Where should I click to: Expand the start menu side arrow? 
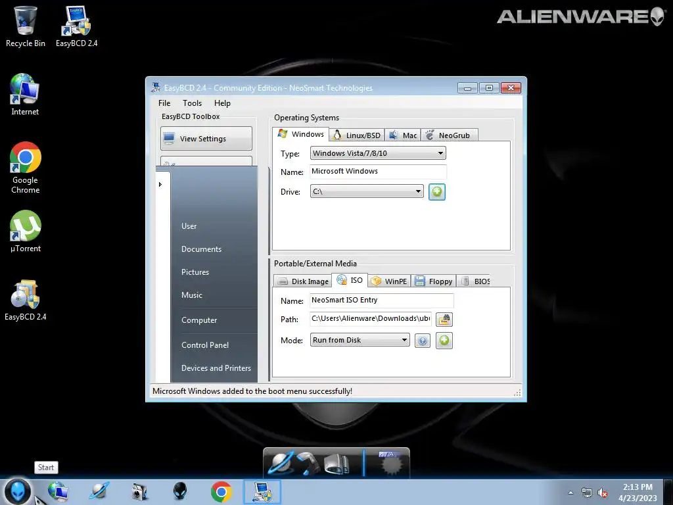pos(160,184)
